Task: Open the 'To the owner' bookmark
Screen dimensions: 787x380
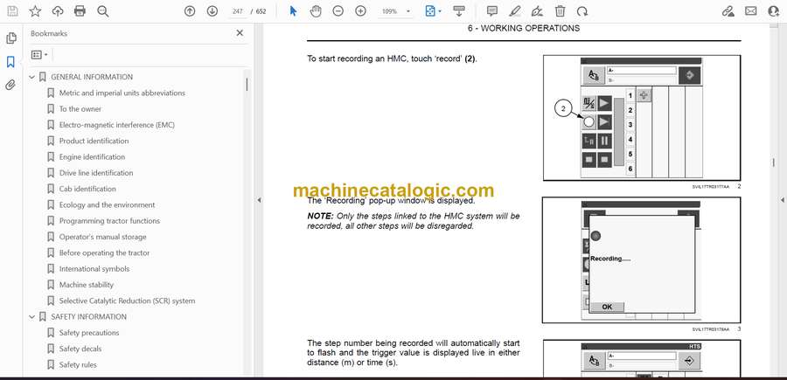Action: tap(80, 109)
